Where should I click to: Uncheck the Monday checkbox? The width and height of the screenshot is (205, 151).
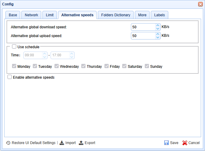pyautogui.click(x=14, y=66)
